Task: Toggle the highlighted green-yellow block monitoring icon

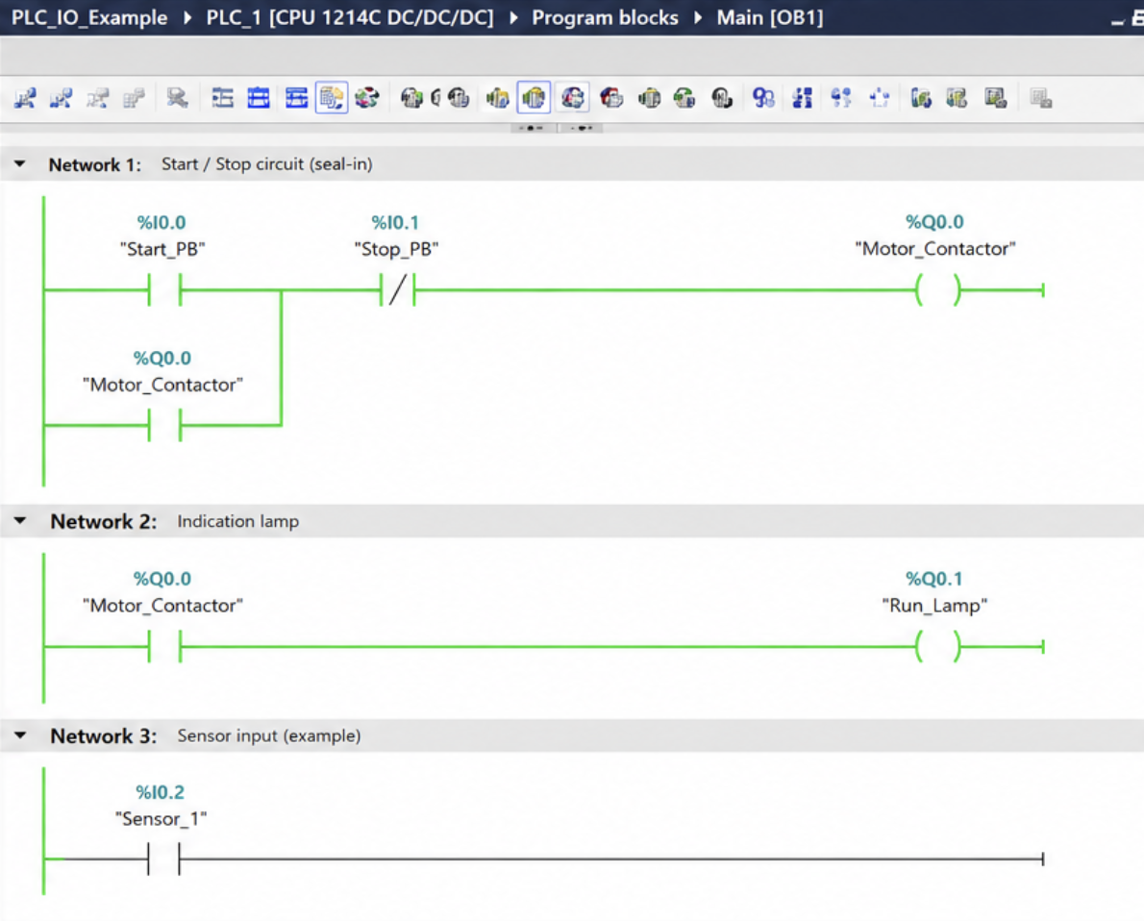Action: pyautogui.click(x=534, y=98)
